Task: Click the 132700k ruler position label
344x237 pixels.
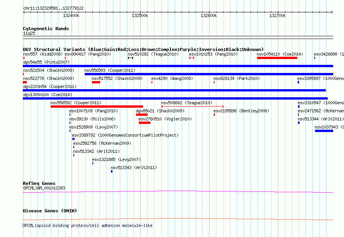Action: click(278, 15)
